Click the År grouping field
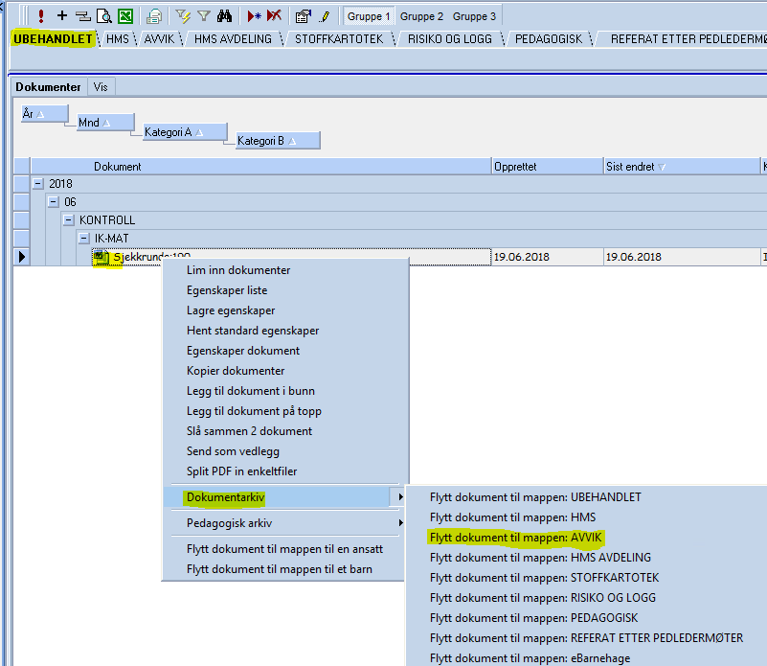 click(x=44, y=114)
